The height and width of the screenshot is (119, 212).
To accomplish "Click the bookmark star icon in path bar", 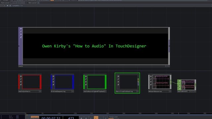I will click(x=7, y=6).
